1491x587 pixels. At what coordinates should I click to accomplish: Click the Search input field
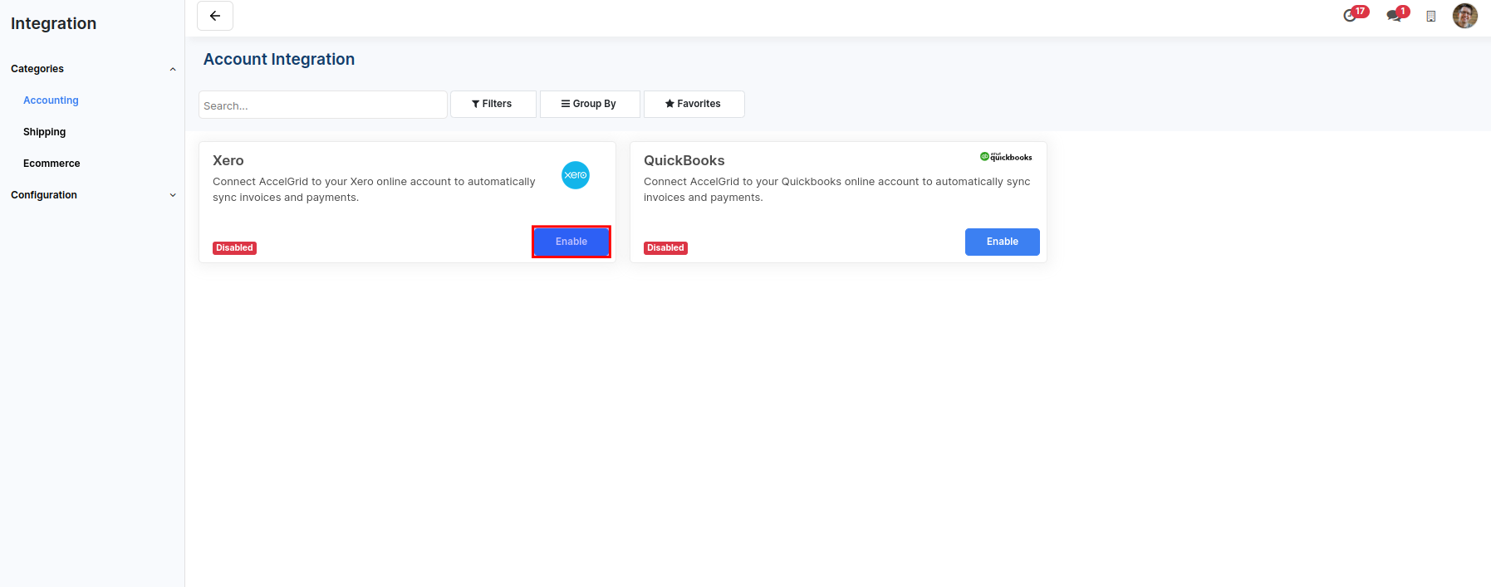tap(322, 105)
